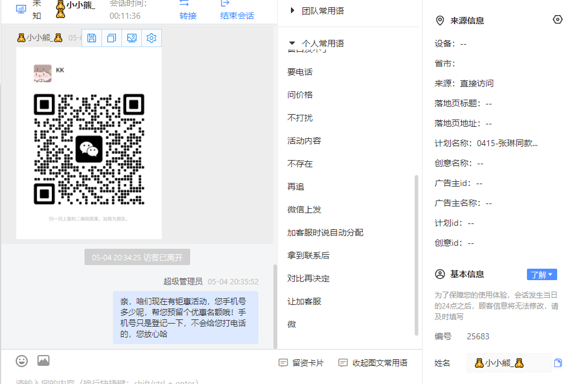This screenshot has width=565, height=384.
Task: Open the emoji picker
Action: coord(22,360)
